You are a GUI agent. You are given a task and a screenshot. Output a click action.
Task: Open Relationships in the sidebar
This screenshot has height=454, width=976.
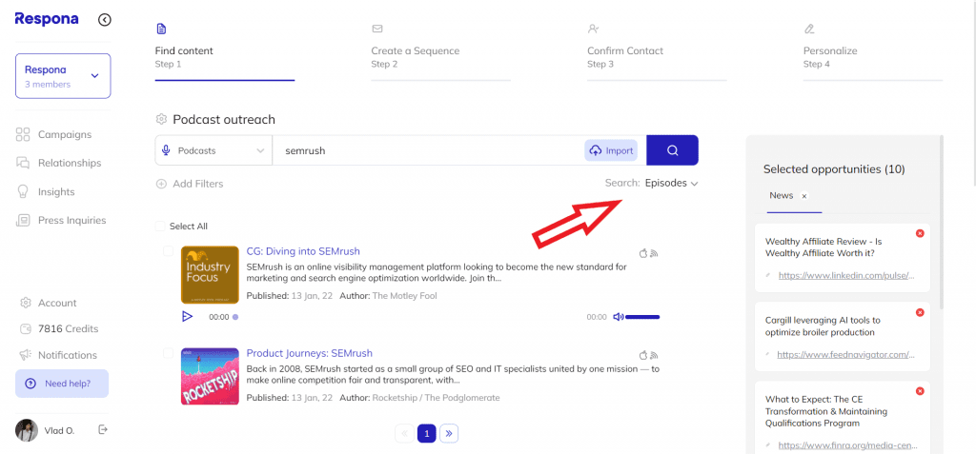point(58,163)
